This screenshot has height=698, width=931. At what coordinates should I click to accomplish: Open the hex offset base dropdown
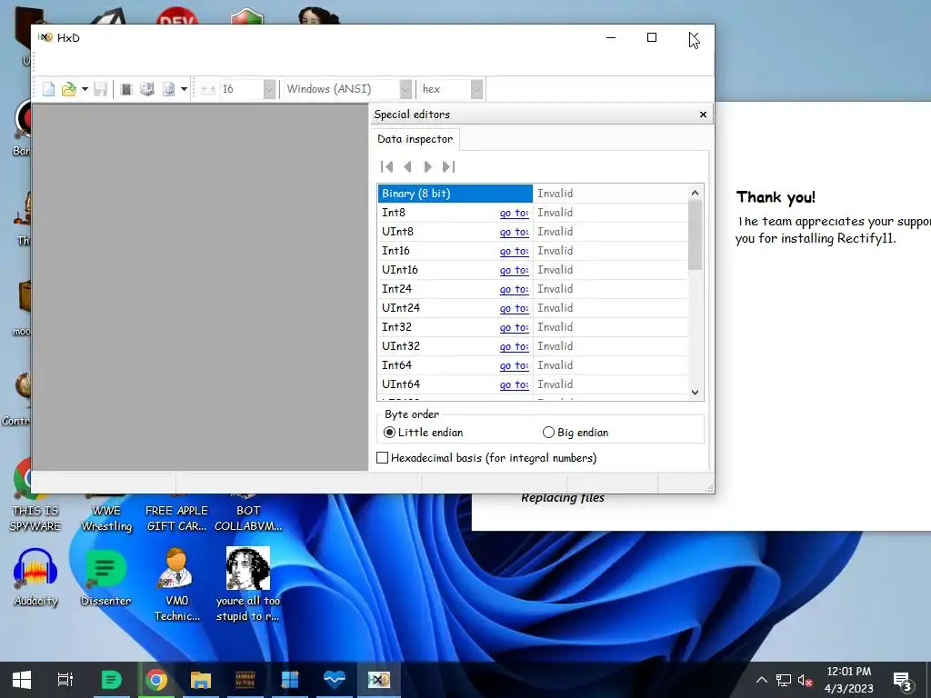point(476,90)
